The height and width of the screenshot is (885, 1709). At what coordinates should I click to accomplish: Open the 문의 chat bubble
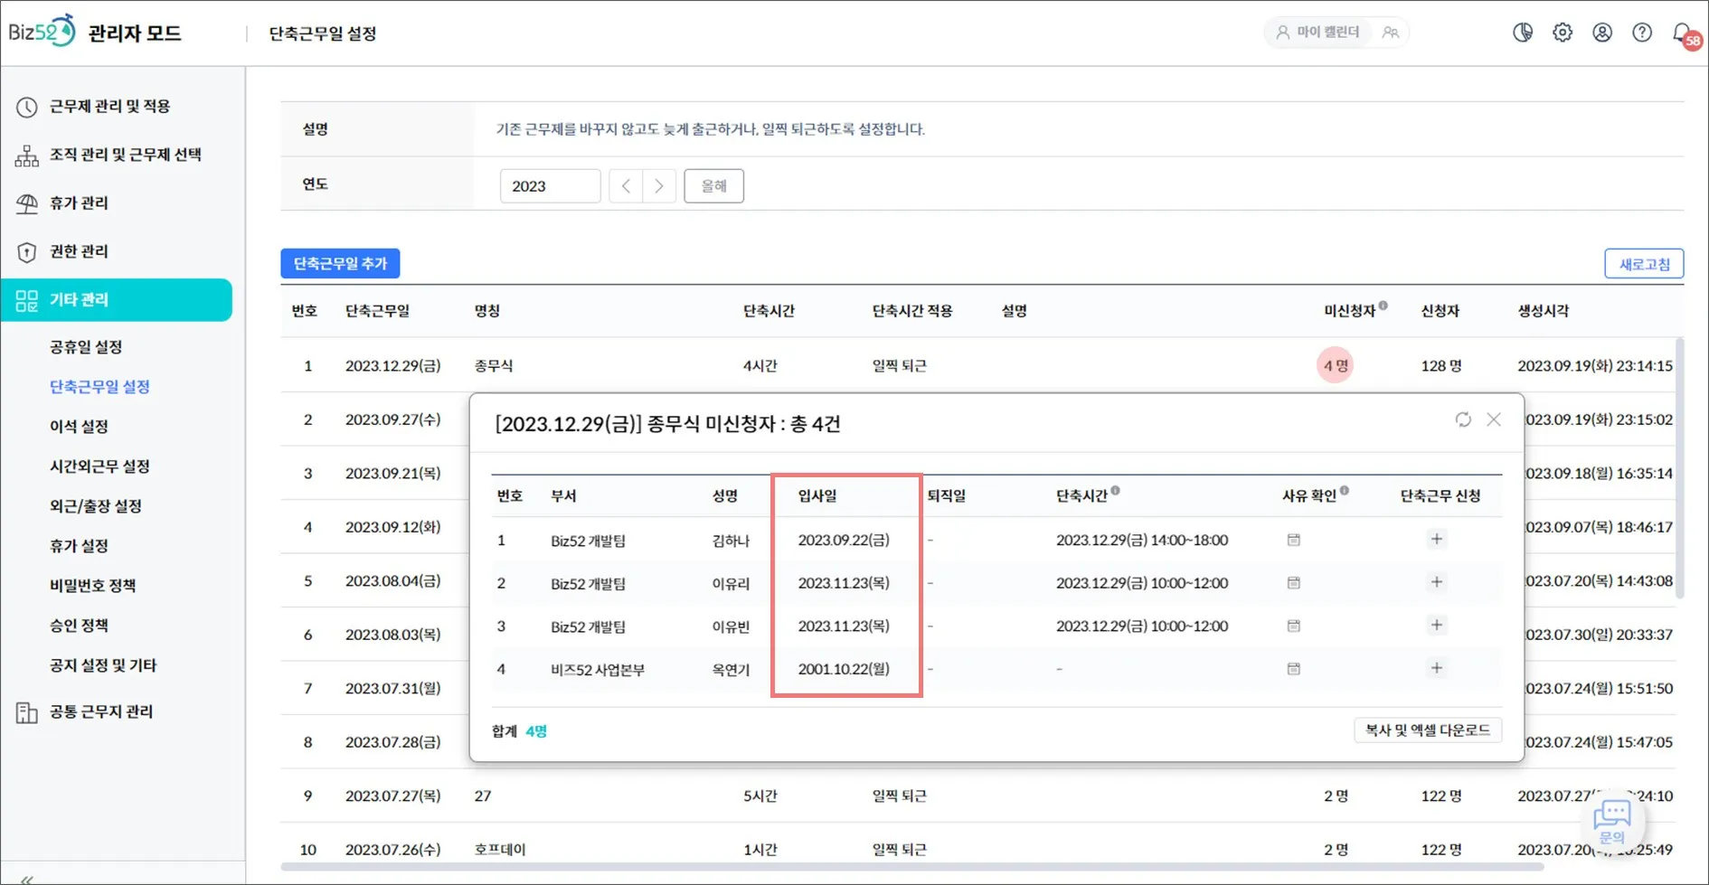coord(1612,821)
